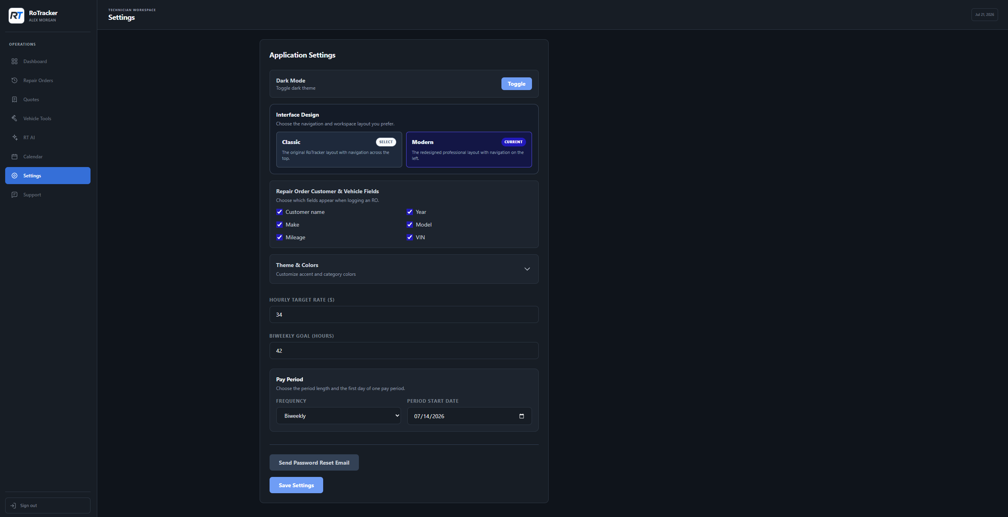This screenshot has width=1008, height=517.
Task: Click the RT AI sparkle icon
Action: click(x=15, y=138)
